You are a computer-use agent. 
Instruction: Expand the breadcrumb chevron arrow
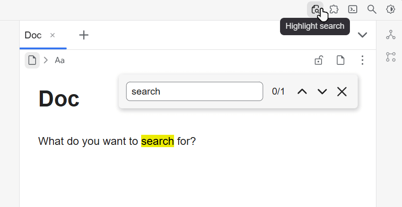click(46, 60)
